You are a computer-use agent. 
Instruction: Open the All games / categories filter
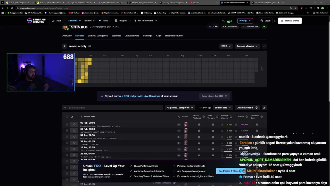coord(180,108)
